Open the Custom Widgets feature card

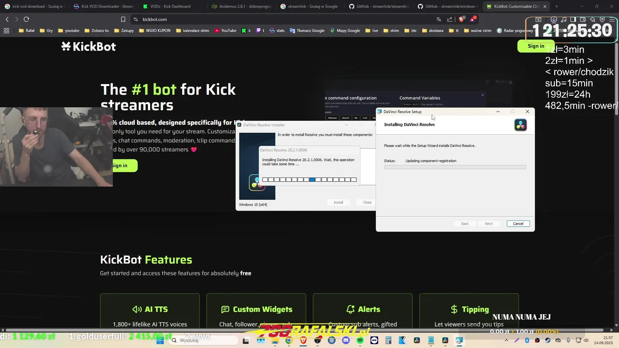tap(256, 312)
